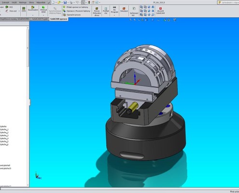Screen dimensions: 239x193
Task: Click the OOS operation icon
Action: point(24,9)
